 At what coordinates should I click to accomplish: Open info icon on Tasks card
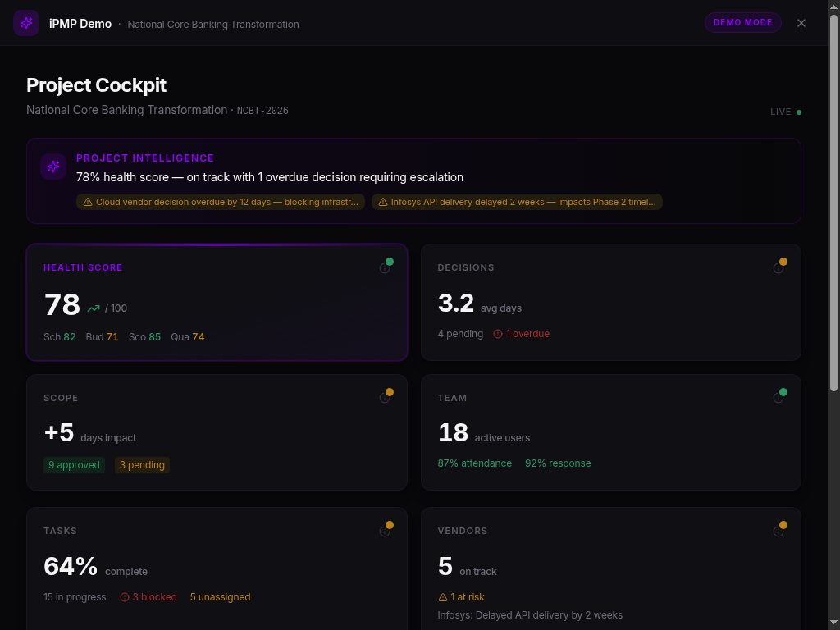(x=384, y=532)
